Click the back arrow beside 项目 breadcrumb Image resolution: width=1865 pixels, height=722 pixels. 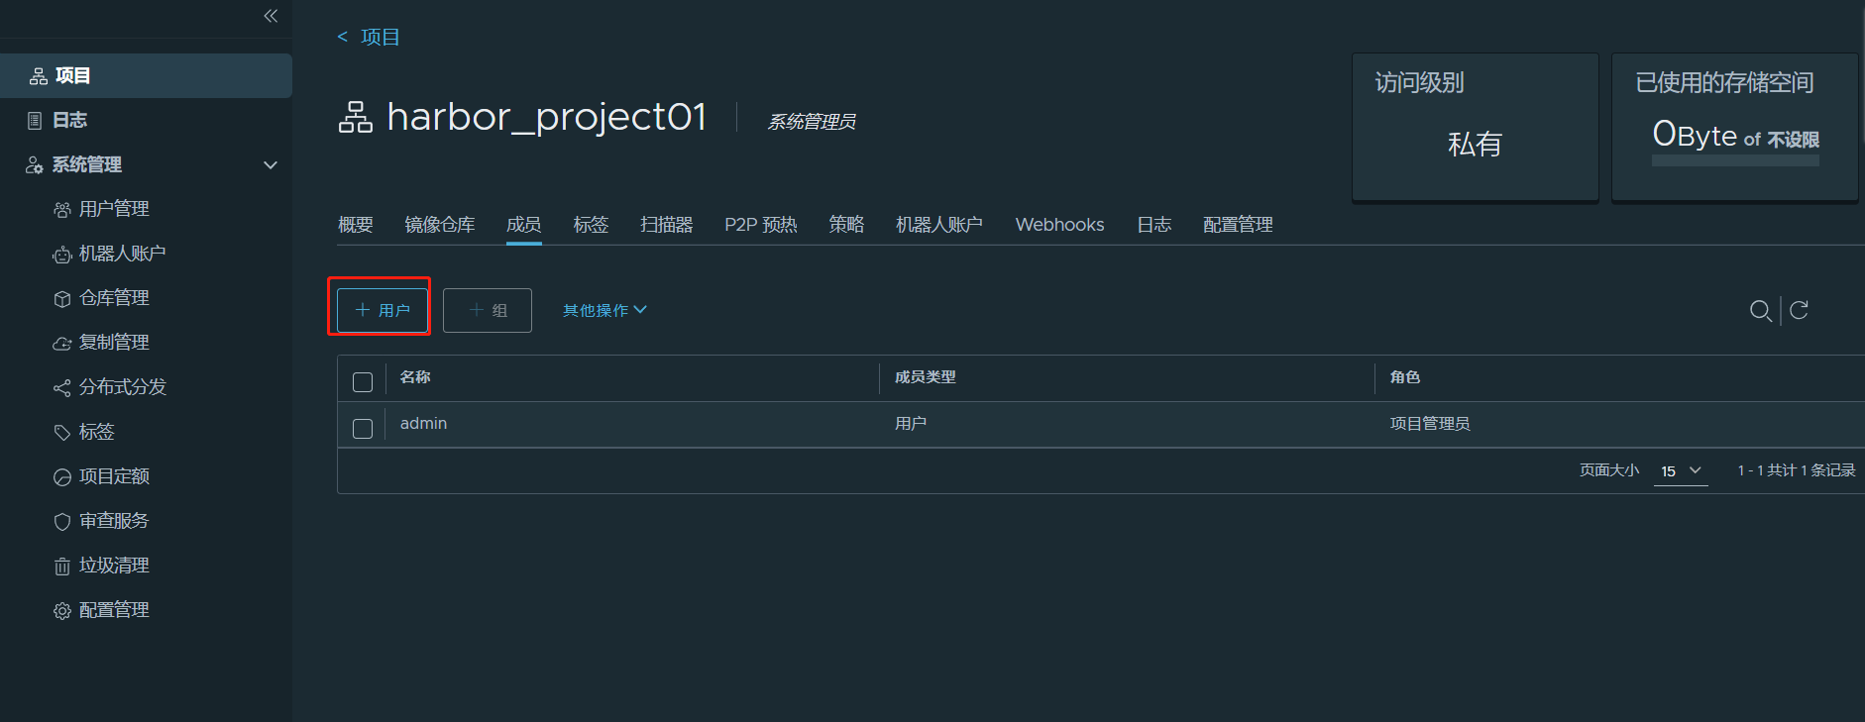[x=343, y=37]
